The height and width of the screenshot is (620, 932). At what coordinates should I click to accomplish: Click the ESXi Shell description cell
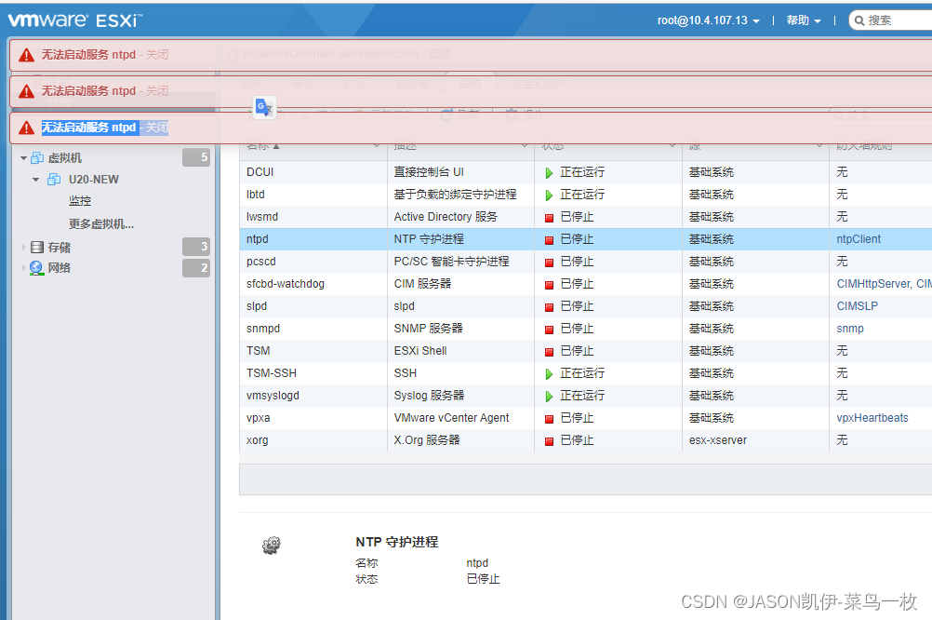pos(460,350)
